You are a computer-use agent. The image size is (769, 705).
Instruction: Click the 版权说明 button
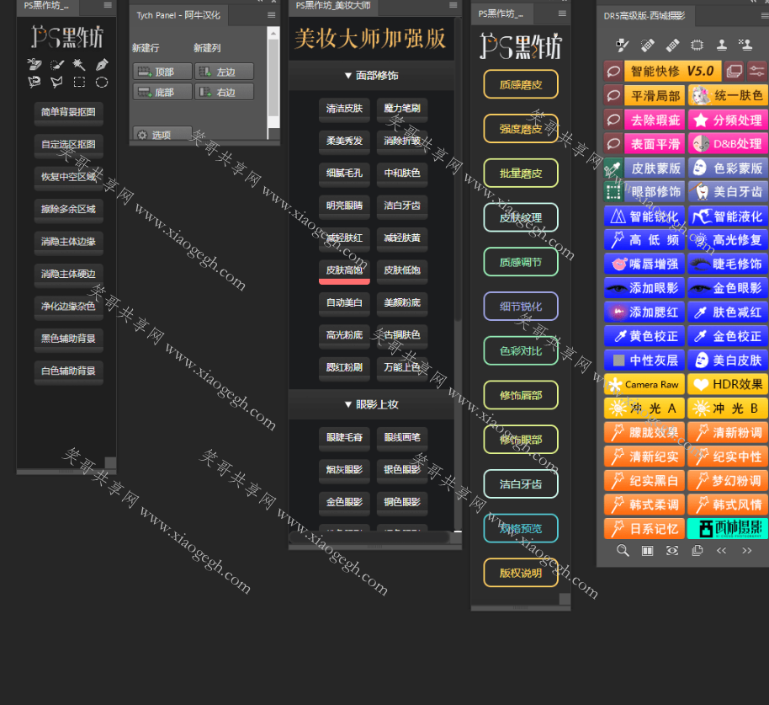point(521,573)
